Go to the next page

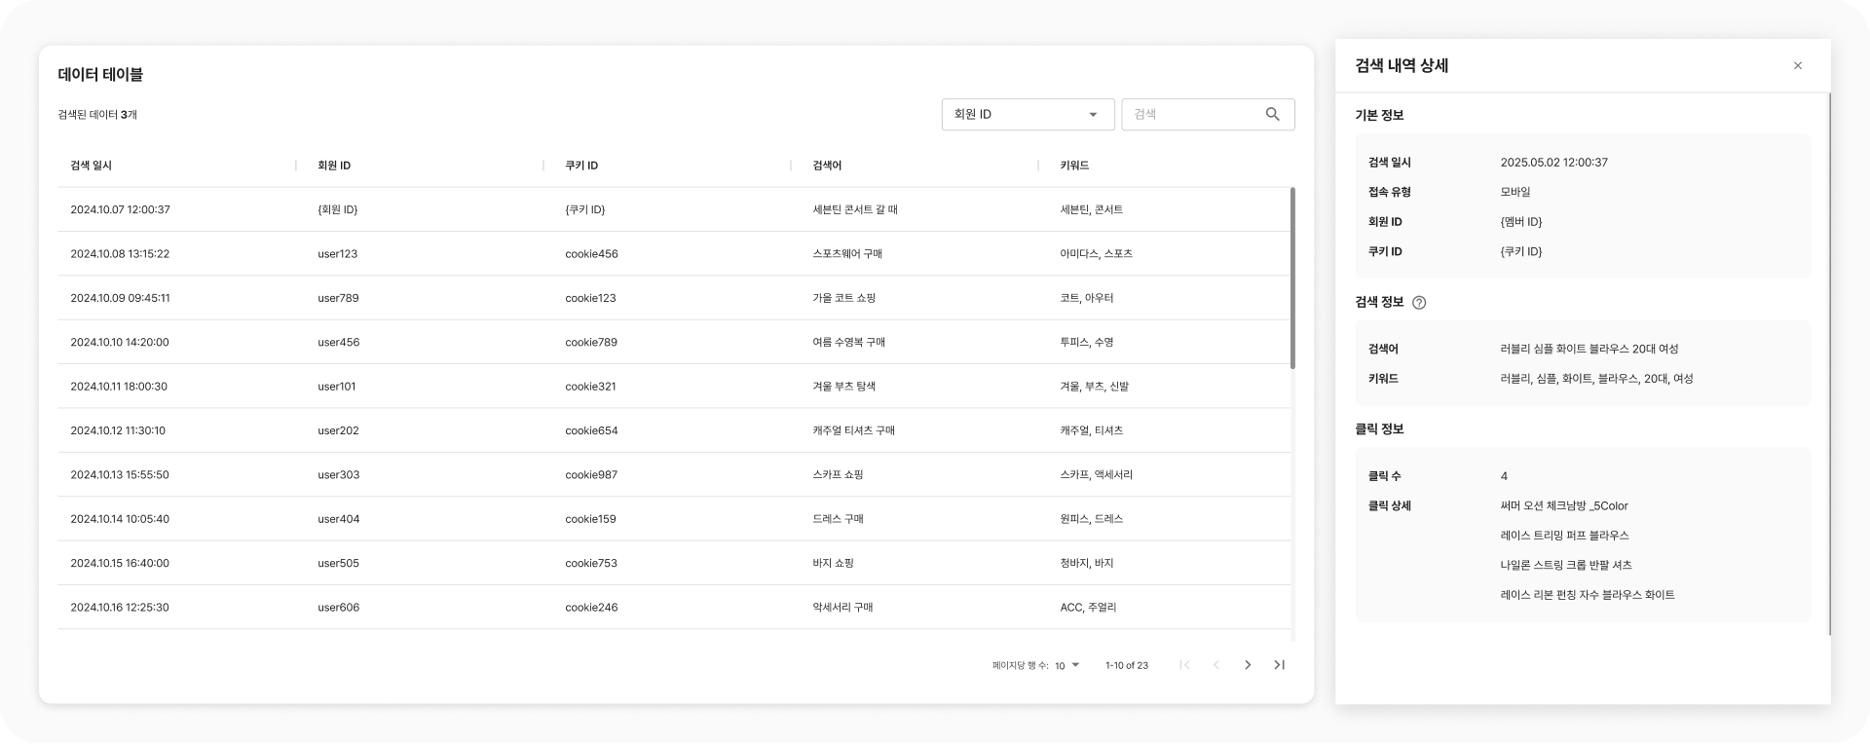pyautogui.click(x=1248, y=665)
